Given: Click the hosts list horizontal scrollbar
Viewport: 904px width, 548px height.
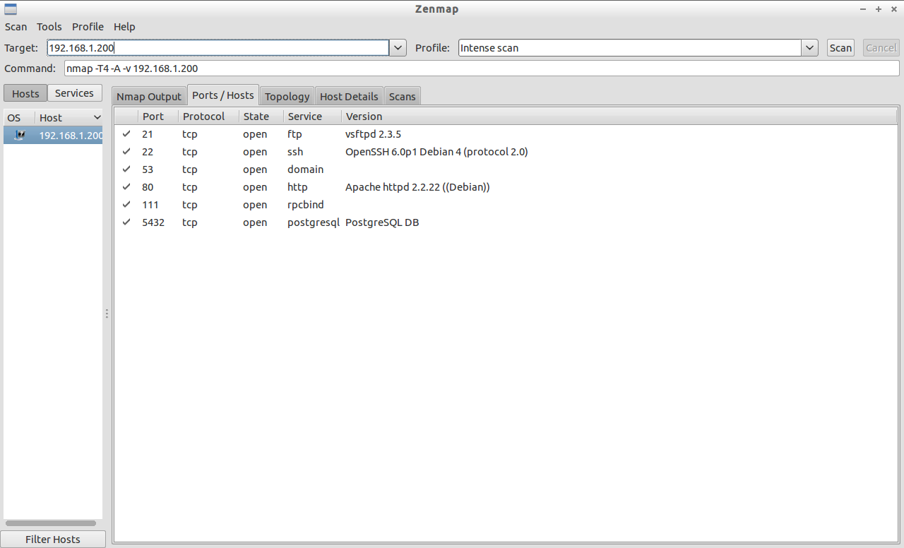Looking at the screenshot, I should click(50, 523).
